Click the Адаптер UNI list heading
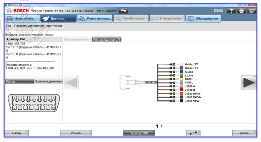This screenshot has height=142, width=261. 16,39
